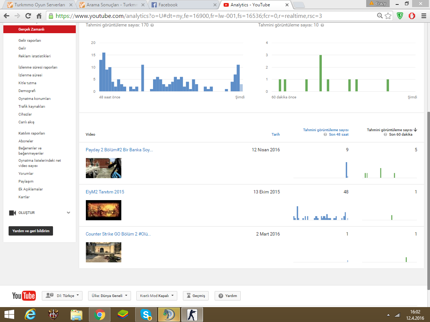Click the Chrome reload page icon

tap(28, 16)
